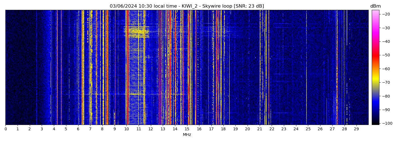The height and width of the screenshot is (141, 397).
Task: Click the dBm colorbar label
Action: pyautogui.click(x=375, y=6)
